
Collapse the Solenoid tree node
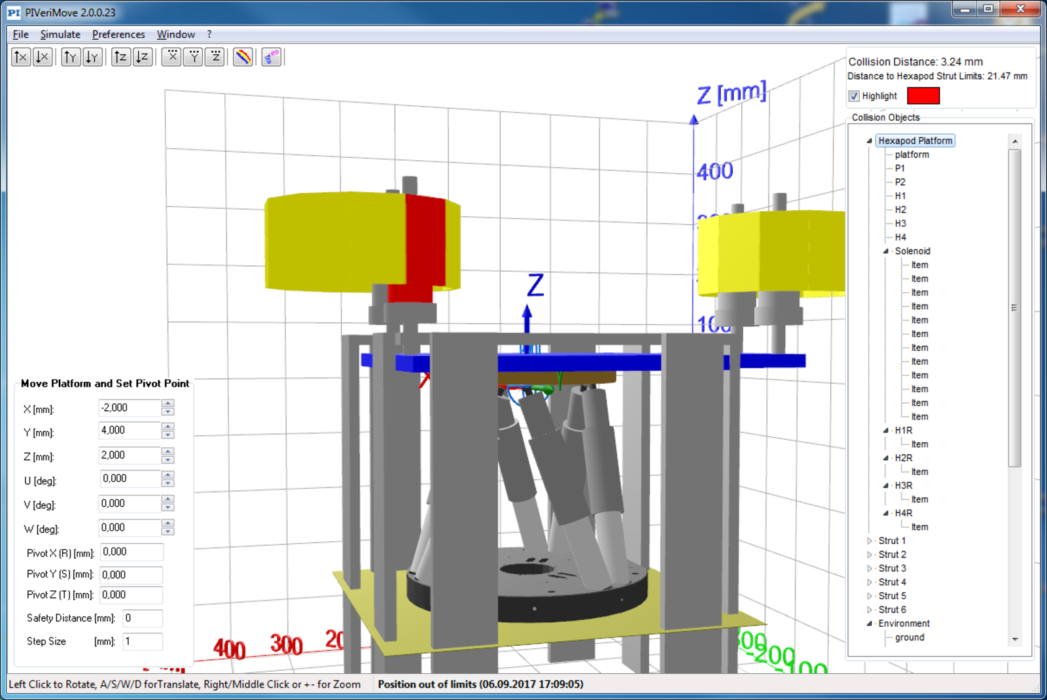(x=886, y=252)
